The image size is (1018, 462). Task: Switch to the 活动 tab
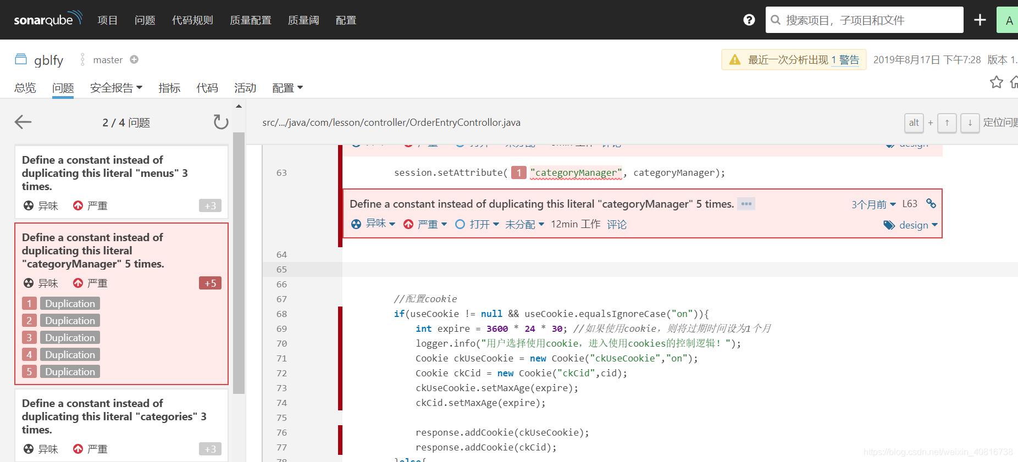click(245, 88)
